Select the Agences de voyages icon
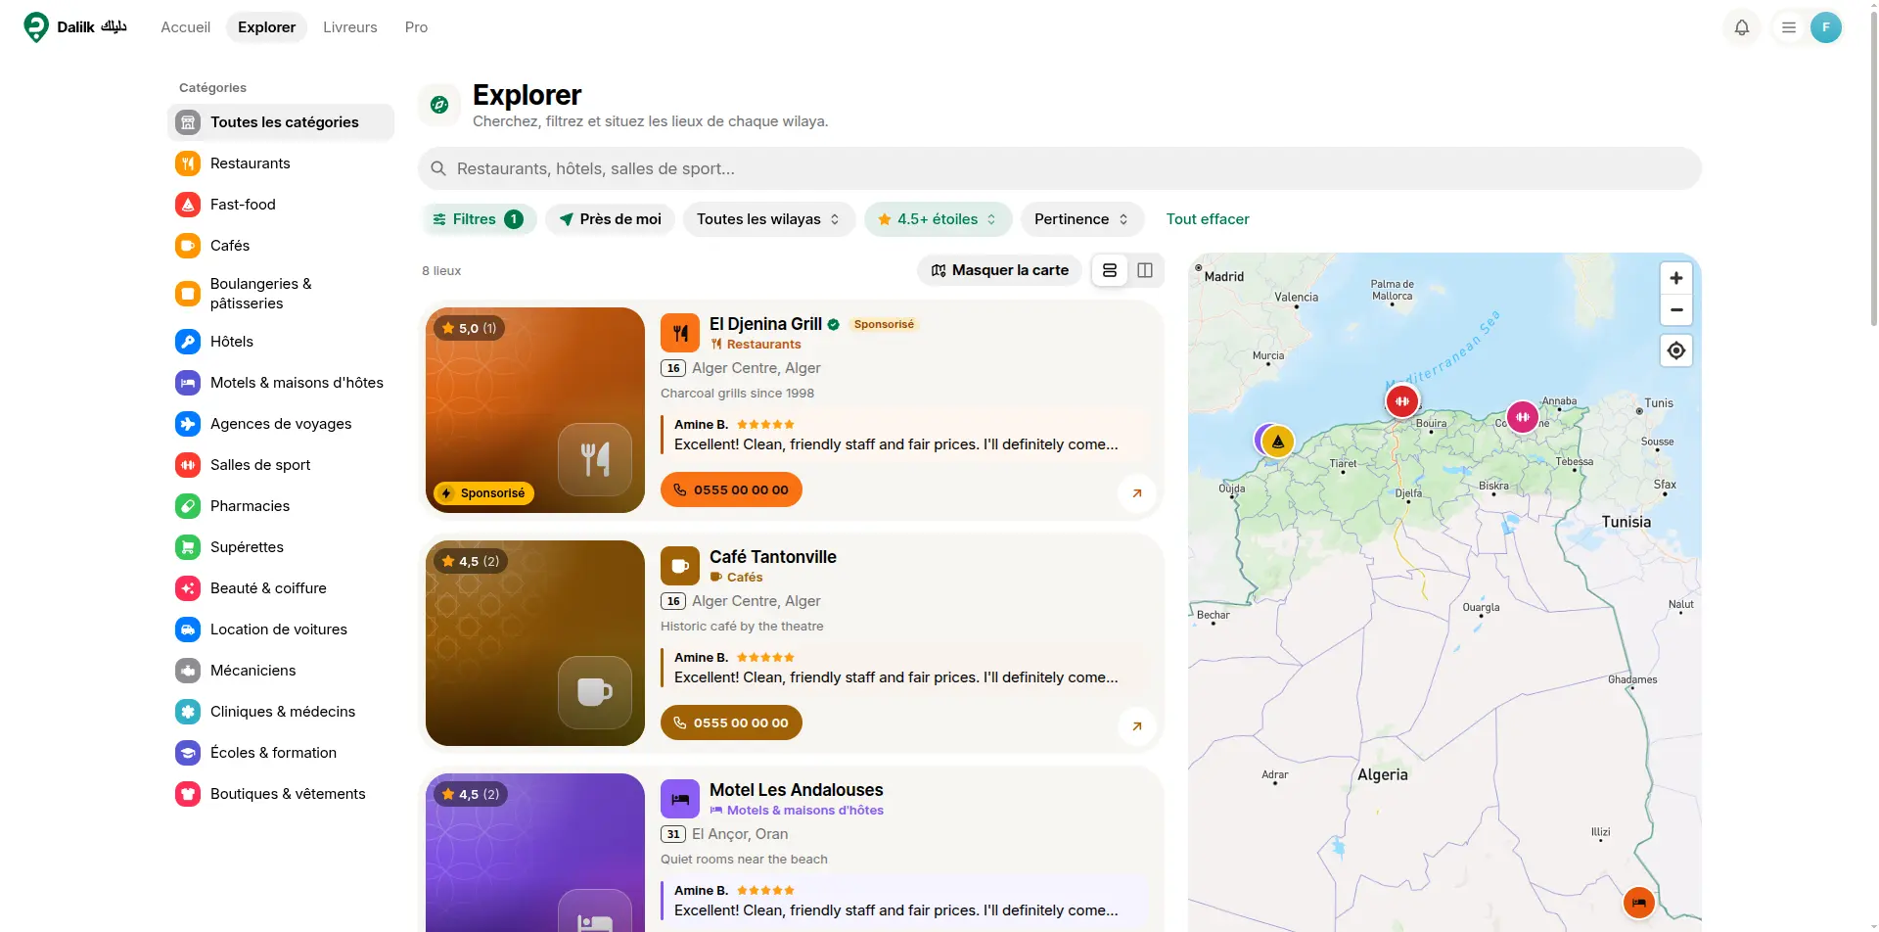 tap(188, 424)
